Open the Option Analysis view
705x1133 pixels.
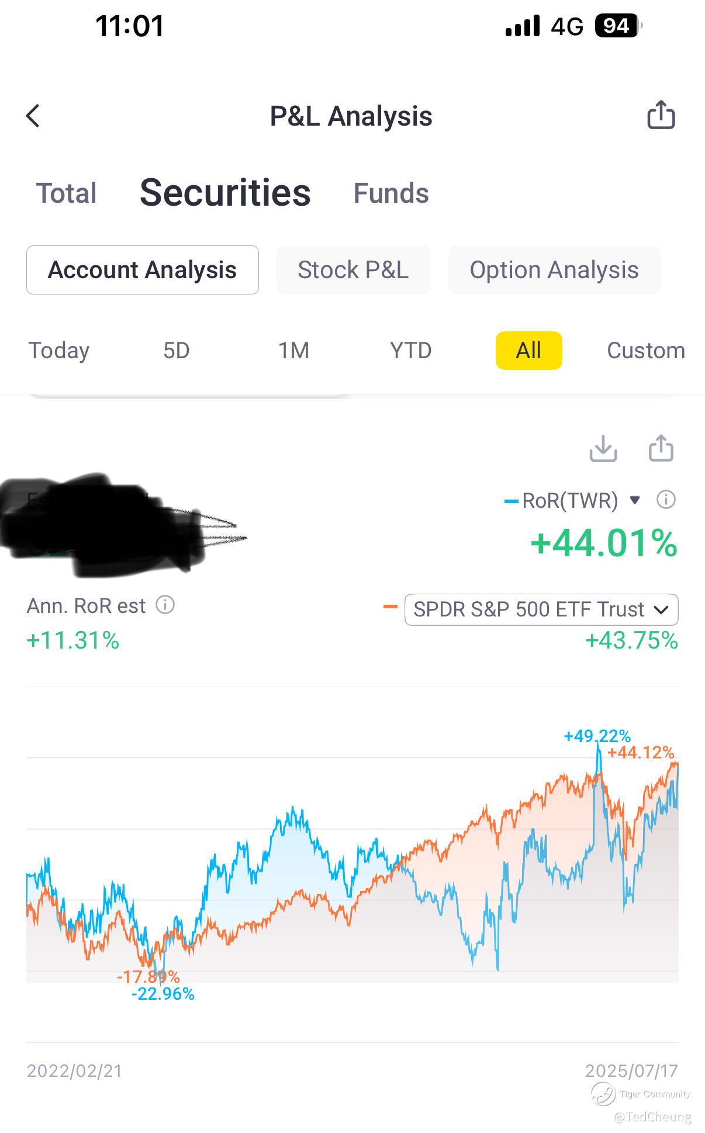554,270
